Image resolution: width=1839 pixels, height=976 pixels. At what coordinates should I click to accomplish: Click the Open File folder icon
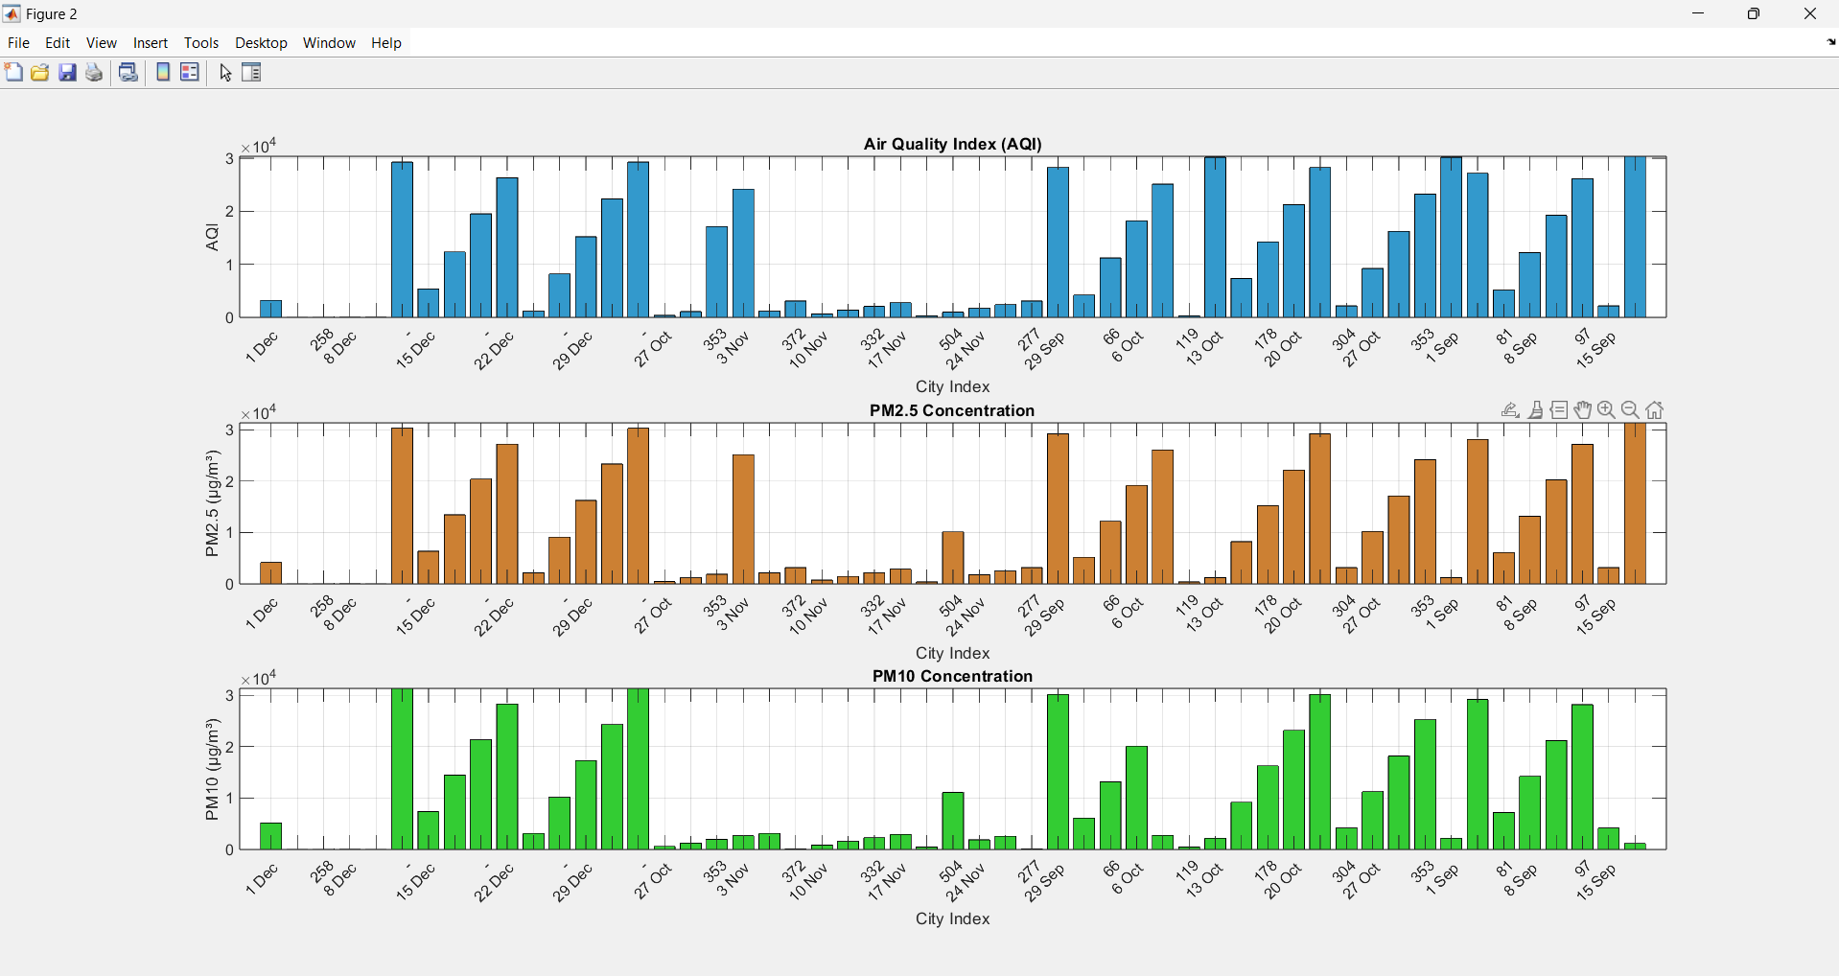pyautogui.click(x=40, y=73)
